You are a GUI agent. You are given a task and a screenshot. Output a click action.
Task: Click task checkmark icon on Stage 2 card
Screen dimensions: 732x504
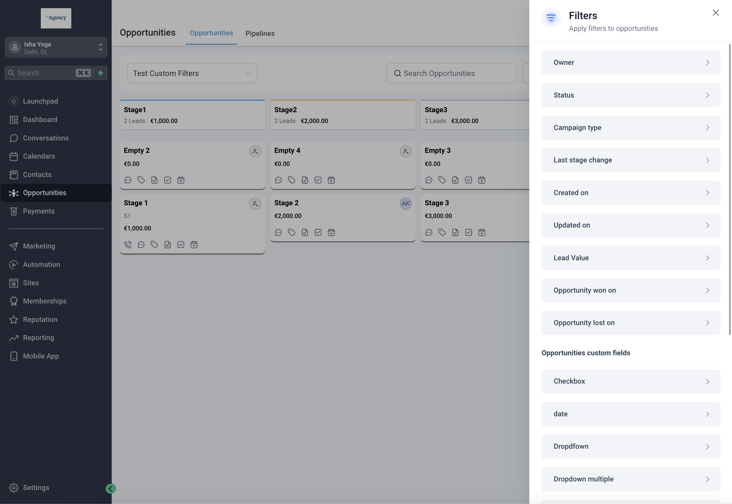pyautogui.click(x=318, y=233)
